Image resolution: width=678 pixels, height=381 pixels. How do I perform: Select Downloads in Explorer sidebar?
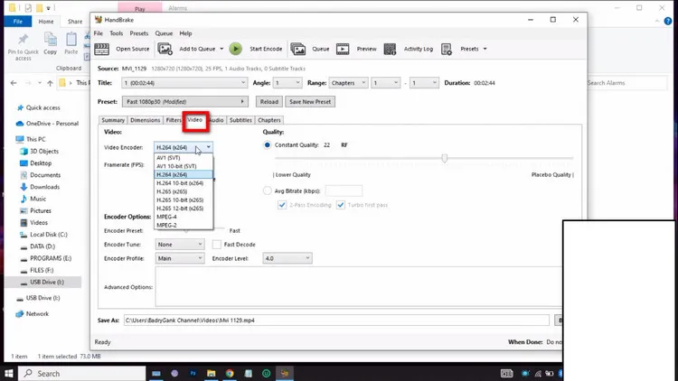[x=44, y=187]
